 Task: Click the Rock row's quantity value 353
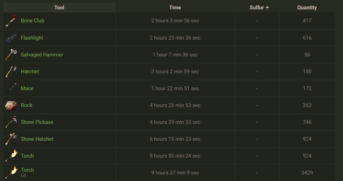(307, 105)
